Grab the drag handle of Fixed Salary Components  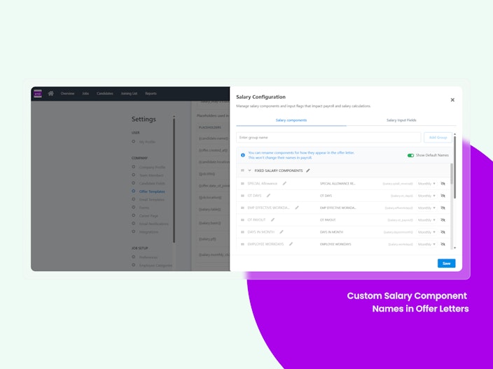coord(242,171)
